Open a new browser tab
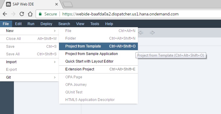Screen dimensions: 221x114 click(68, 4)
